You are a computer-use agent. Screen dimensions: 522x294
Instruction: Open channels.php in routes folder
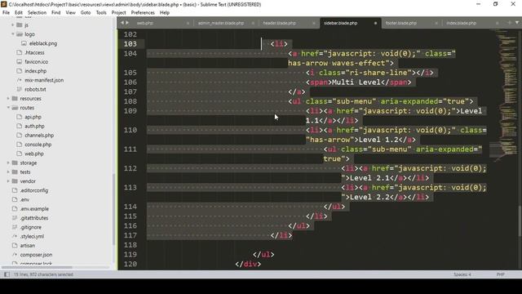click(39, 136)
